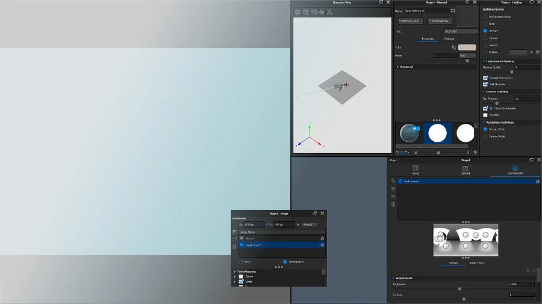Switch to the HDRI Editor tab

click(477, 263)
